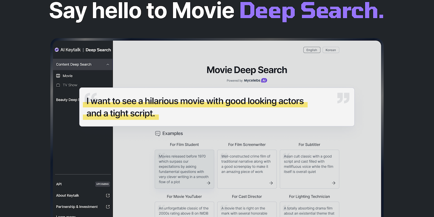This screenshot has height=217, width=434.
Task: Open Partnership & Investment external link icon
Action: [x=108, y=207]
